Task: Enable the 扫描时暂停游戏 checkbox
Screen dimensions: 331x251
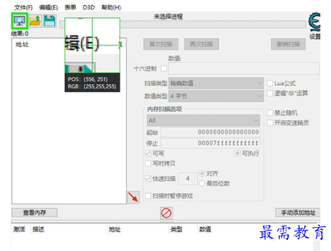Action: (148, 196)
